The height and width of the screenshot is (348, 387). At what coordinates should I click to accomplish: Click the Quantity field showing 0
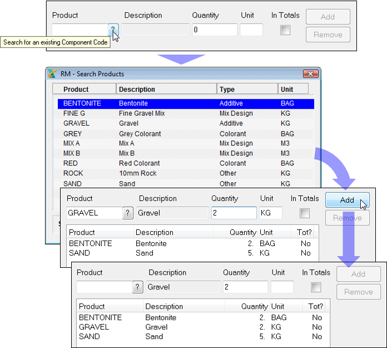click(215, 30)
